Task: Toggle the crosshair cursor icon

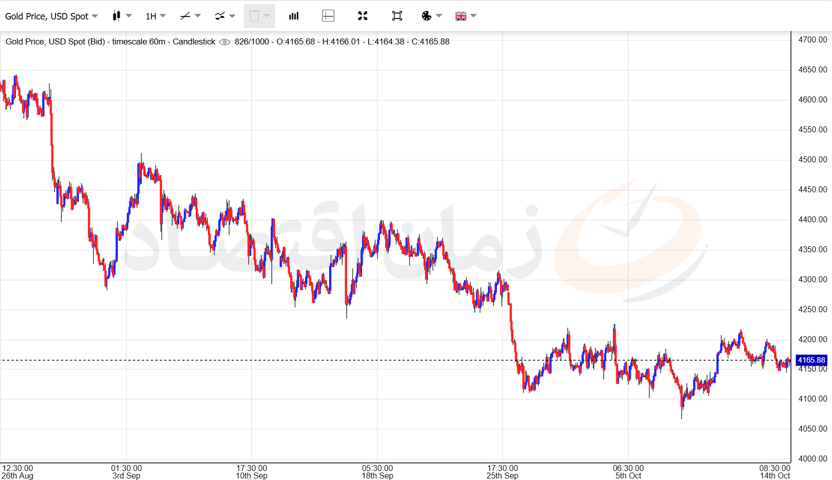Action: [328, 16]
